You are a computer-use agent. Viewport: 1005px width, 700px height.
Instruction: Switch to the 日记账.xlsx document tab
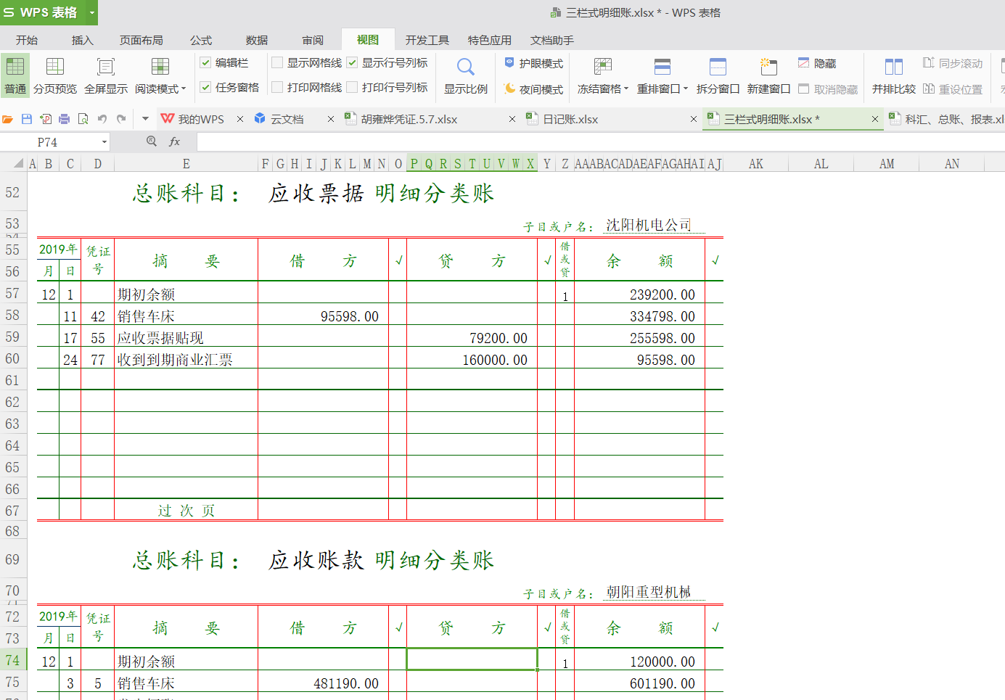coord(570,119)
